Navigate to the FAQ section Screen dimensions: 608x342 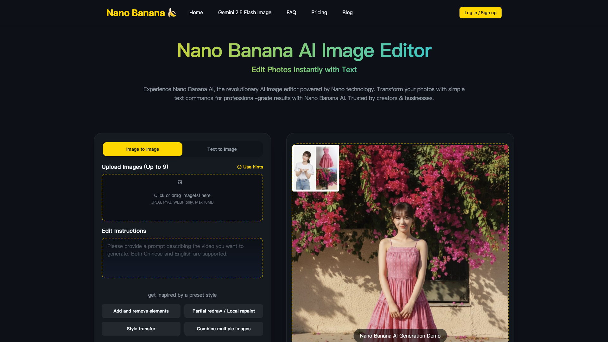[x=291, y=13]
